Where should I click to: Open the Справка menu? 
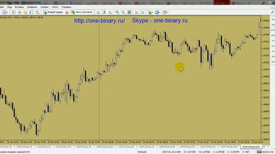tap(66, 7)
